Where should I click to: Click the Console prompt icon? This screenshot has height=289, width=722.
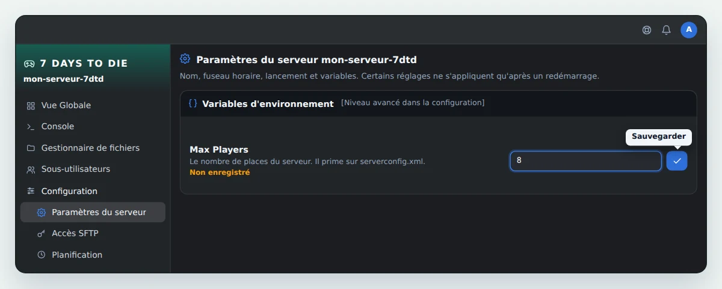click(x=31, y=127)
